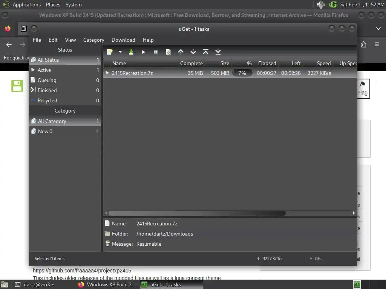Screen dimensions: 386x289
Task: Sort by the Complete column header
Action: click(x=191, y=63)
